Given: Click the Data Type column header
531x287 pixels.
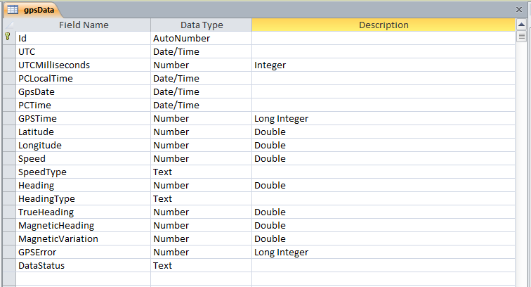Looking at the screenshot, I should tap(202, 25).
